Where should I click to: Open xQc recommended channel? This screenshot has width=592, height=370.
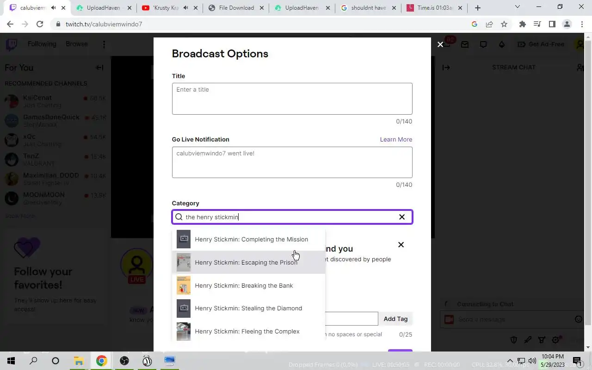(x=55, y=140)
